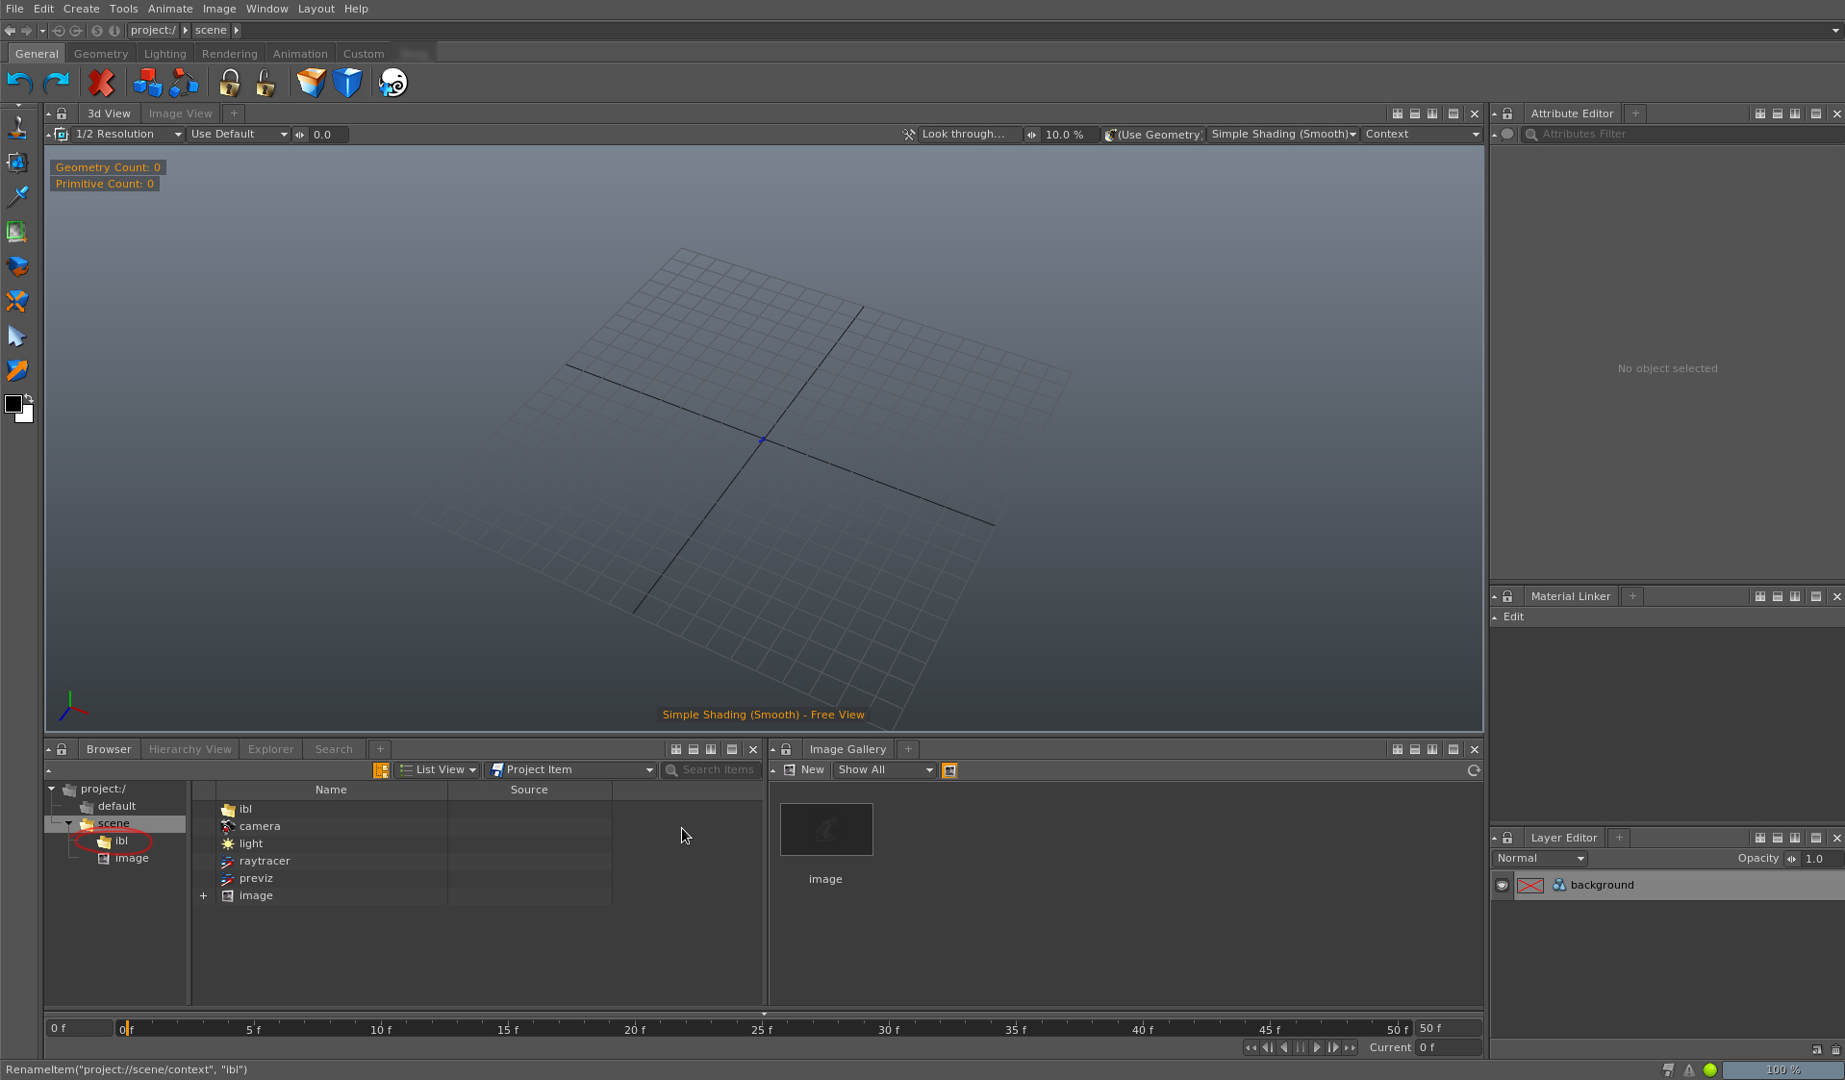The height and width of the screenshot is (1080, 1845).
Task: Click the swap colors arrow above the swatches
Action: (x=29, y=398)
